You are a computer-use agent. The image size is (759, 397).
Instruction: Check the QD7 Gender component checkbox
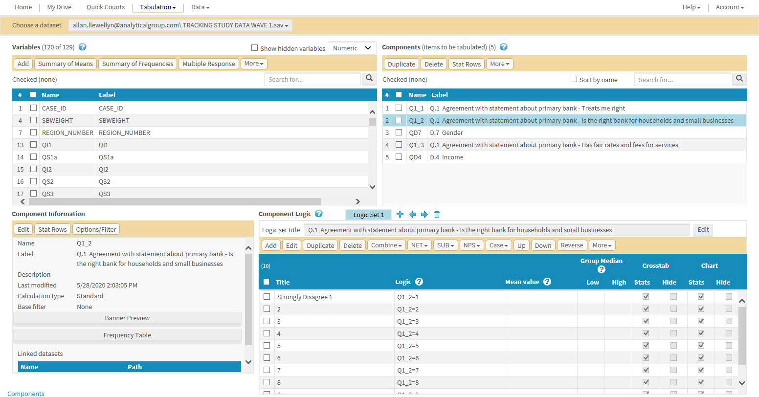point(399,132)
